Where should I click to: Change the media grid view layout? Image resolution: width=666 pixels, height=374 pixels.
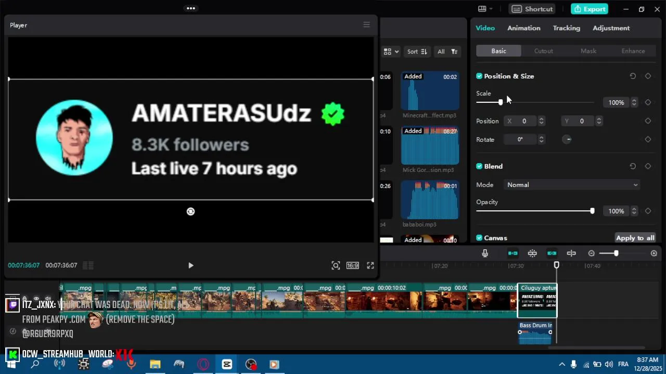tap(391, 51)
